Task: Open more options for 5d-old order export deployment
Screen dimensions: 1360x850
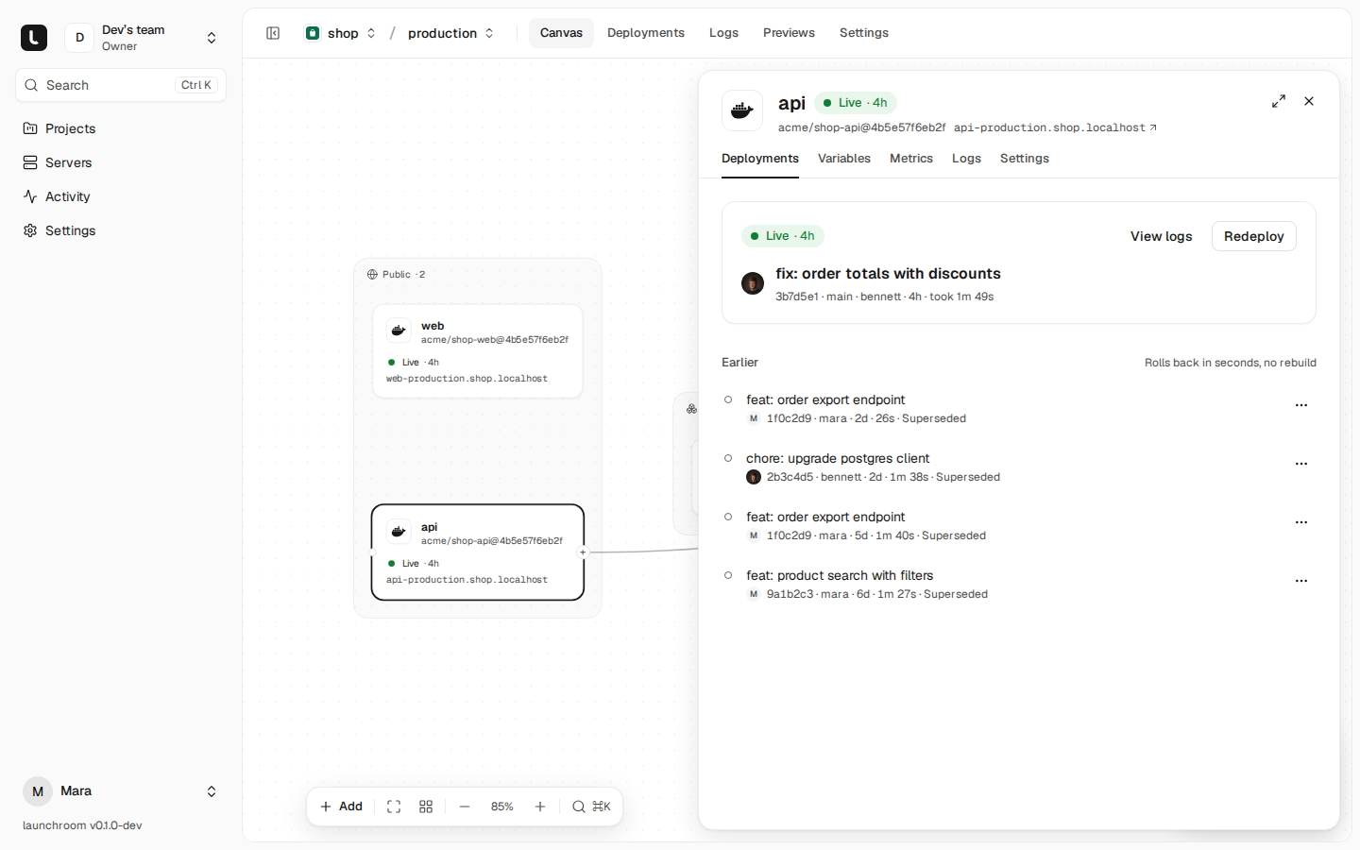Action: point(1301,522)
